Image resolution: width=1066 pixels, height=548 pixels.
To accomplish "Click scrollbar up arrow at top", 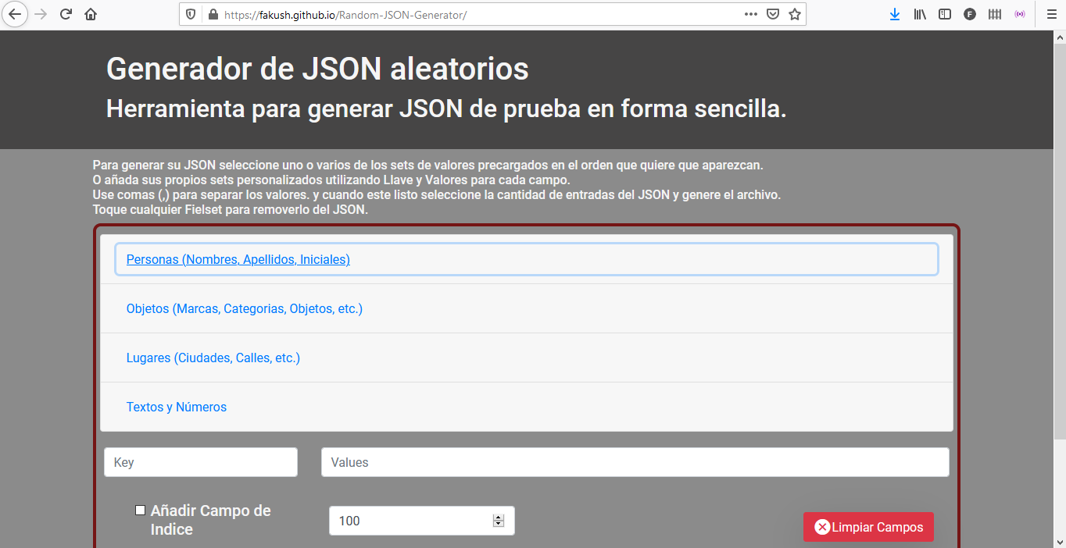I will pyautogui.click(x=1060, y=37).
